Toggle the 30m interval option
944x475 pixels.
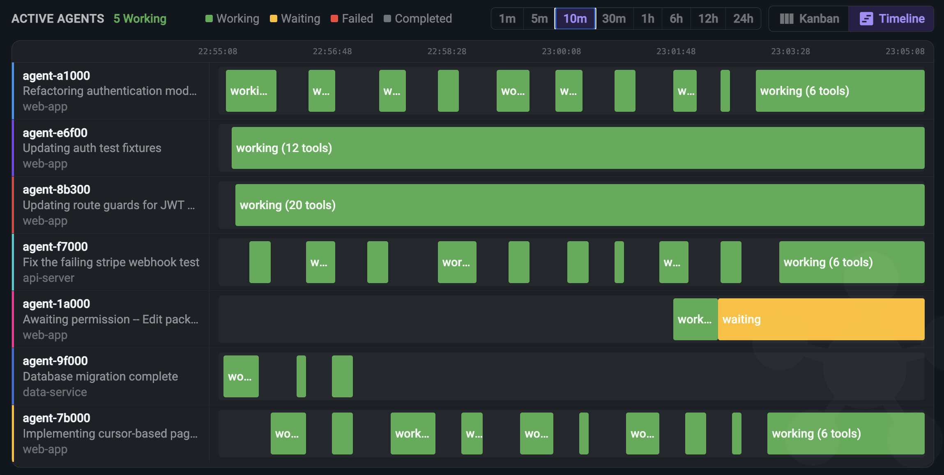click(x=614, y=18)
